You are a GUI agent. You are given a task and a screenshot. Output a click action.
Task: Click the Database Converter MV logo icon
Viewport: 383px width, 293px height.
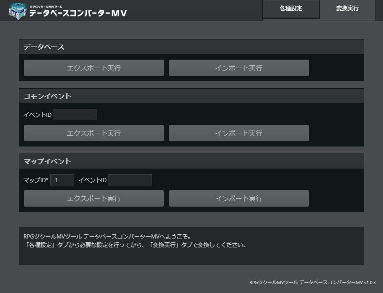point(17,11)
